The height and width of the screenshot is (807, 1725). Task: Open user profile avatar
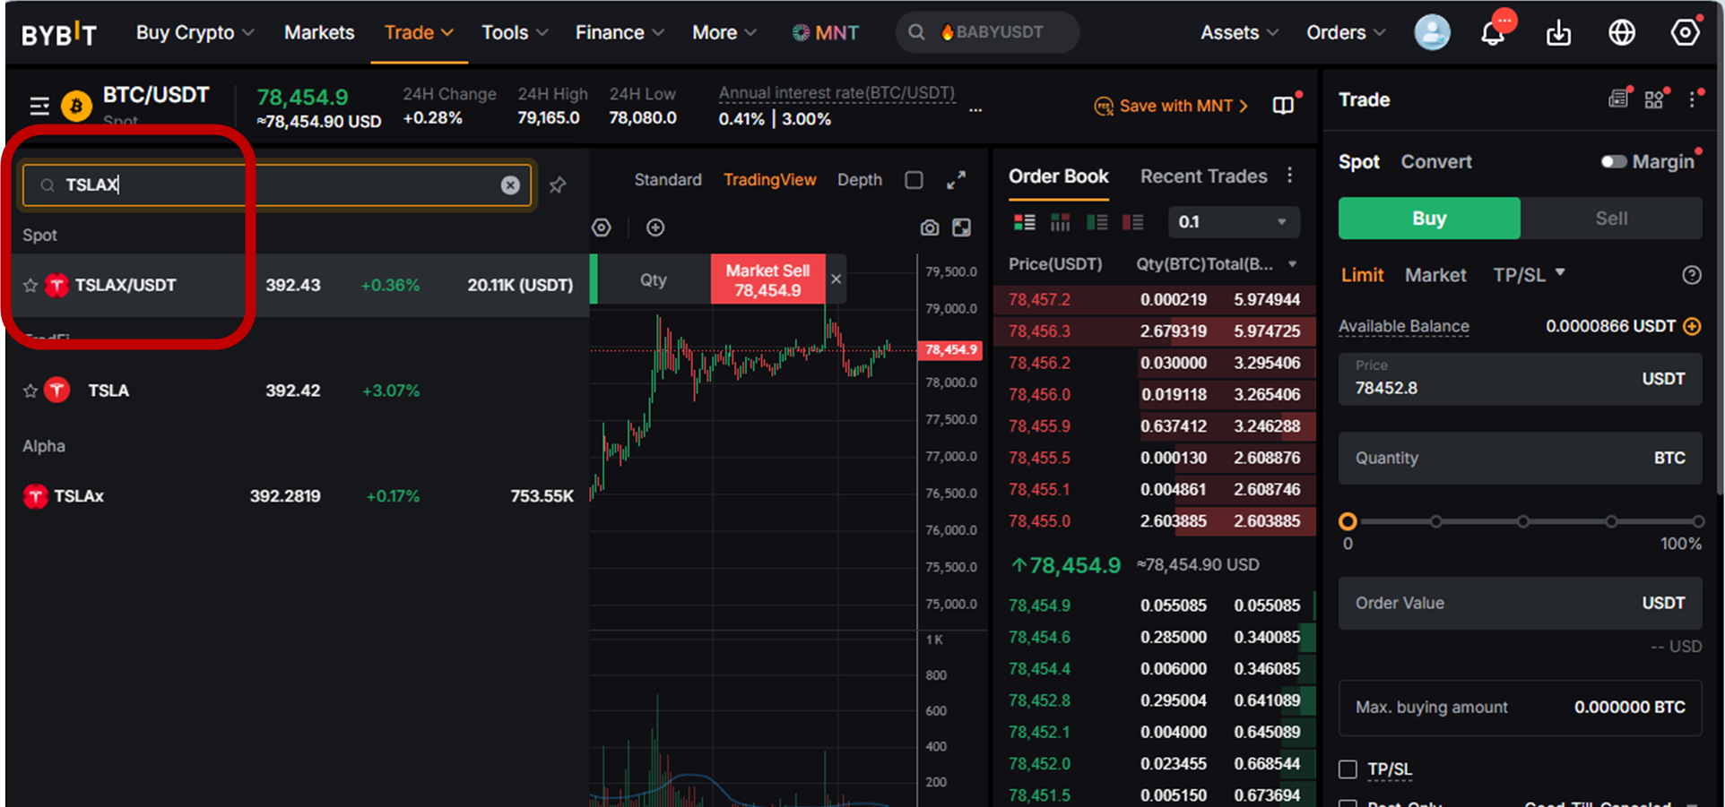pyautogui.click(x=1433, y=33)
